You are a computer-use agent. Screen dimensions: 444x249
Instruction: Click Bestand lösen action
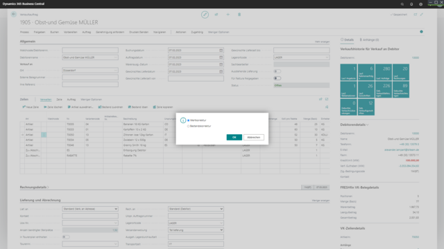[x=138, y=107]
